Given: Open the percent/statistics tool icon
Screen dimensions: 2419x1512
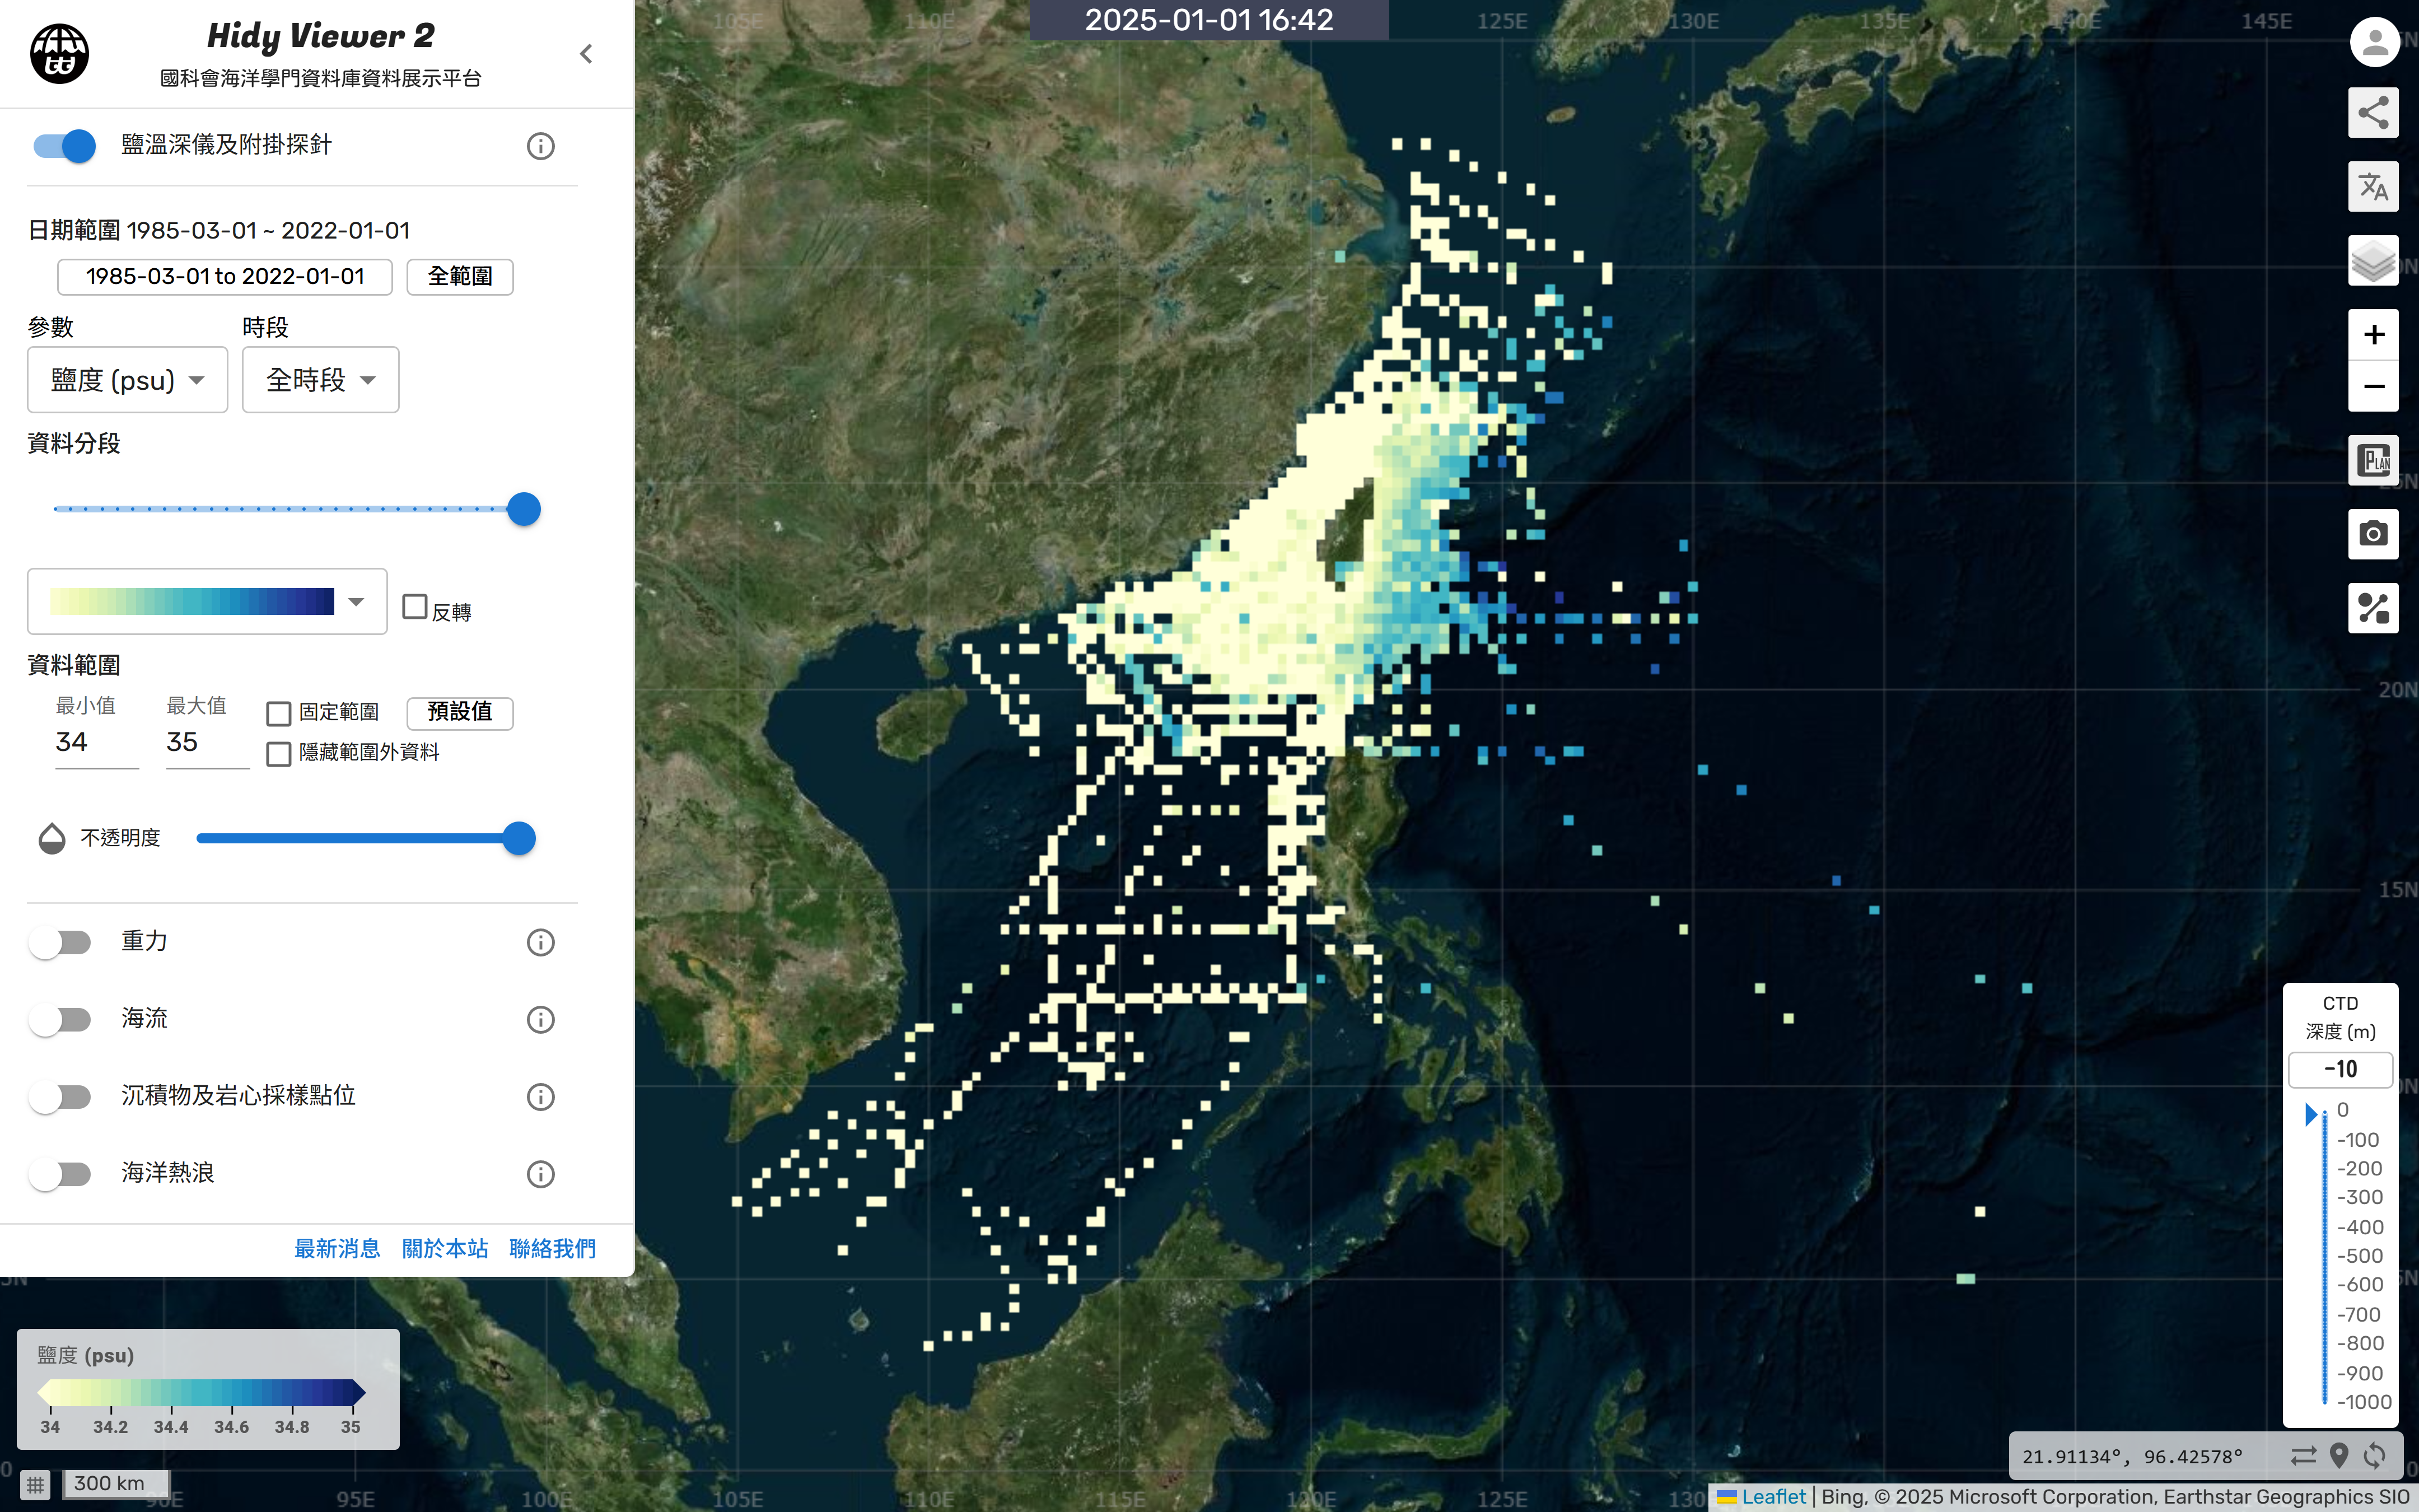Looking at the screenshot, I should tap(2373, 608).
